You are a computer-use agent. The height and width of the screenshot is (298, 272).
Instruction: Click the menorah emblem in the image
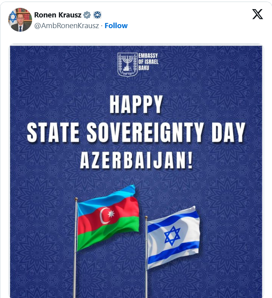127,65
